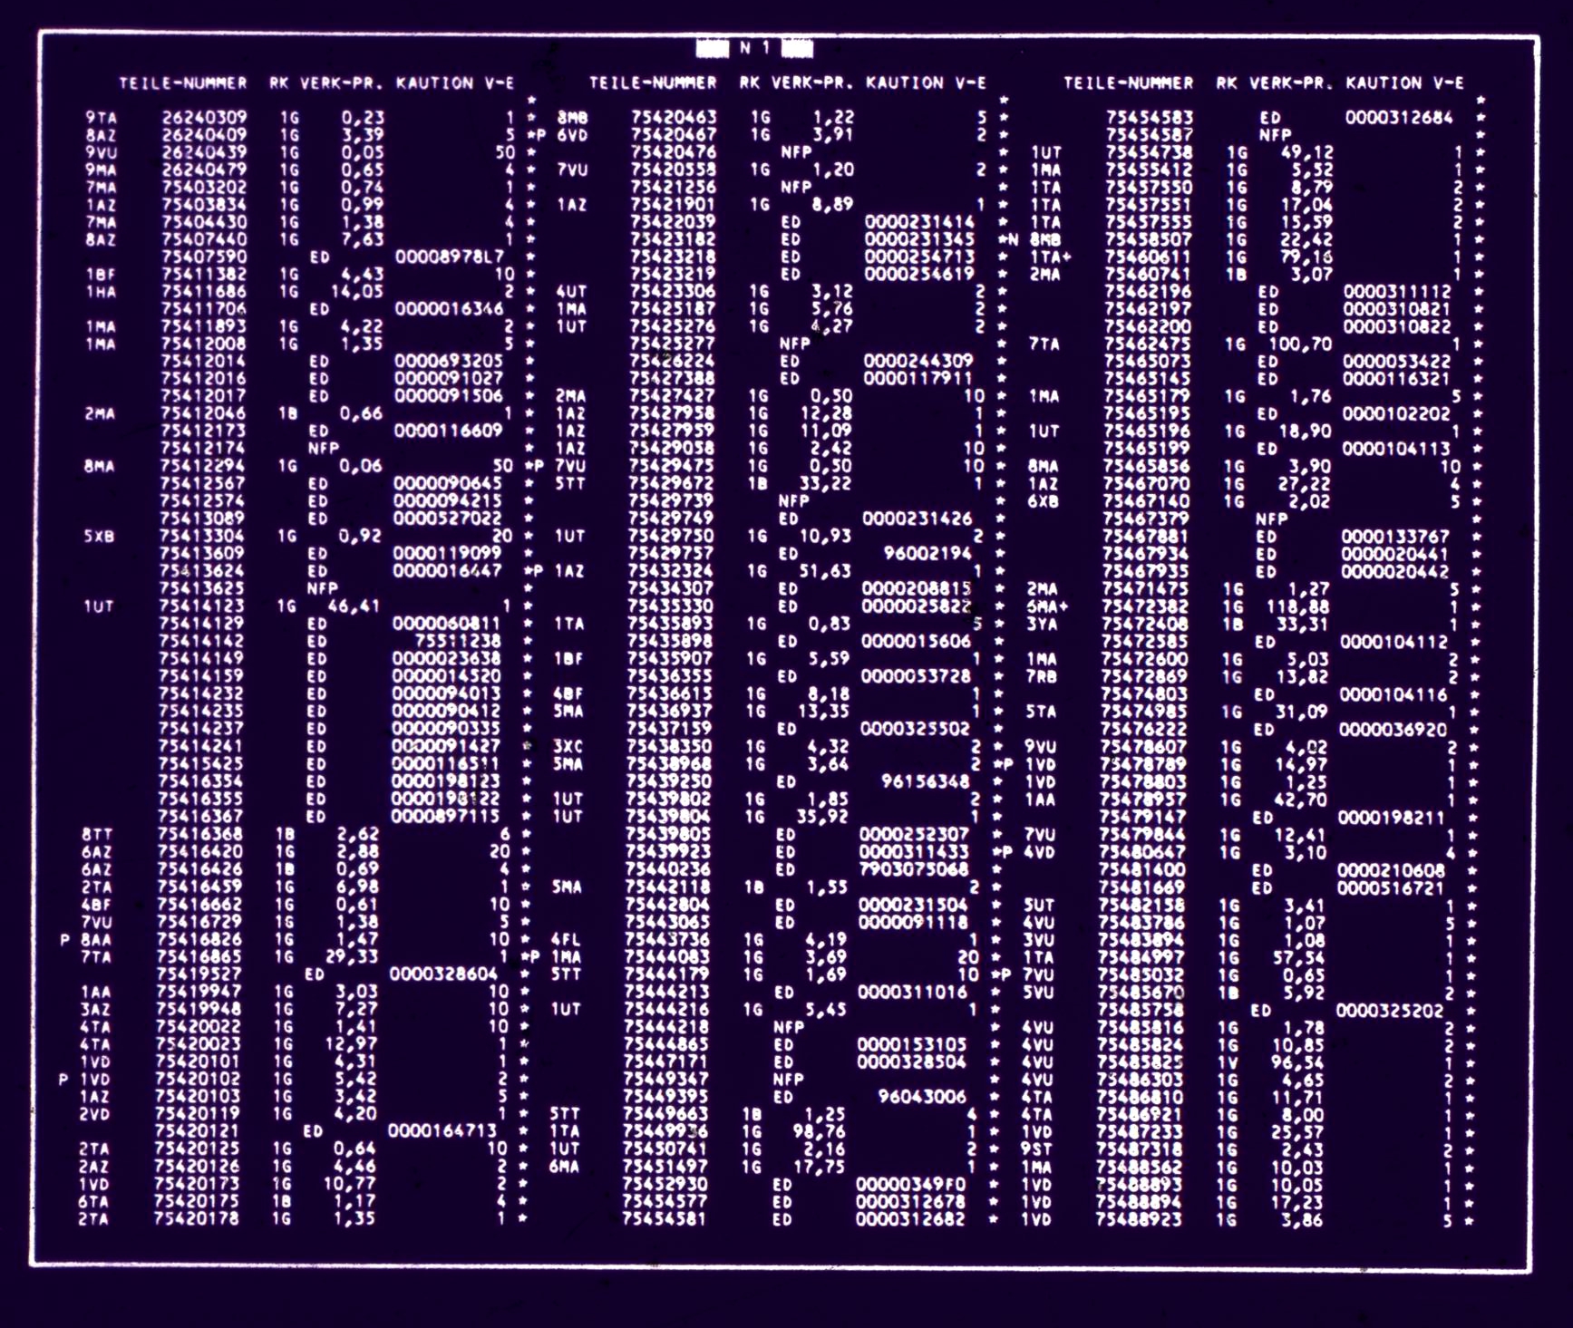Image resolution: width=1573 pixels, height=1328 pixels.
Task: Select the 3XC code
Action: (568, 746)
